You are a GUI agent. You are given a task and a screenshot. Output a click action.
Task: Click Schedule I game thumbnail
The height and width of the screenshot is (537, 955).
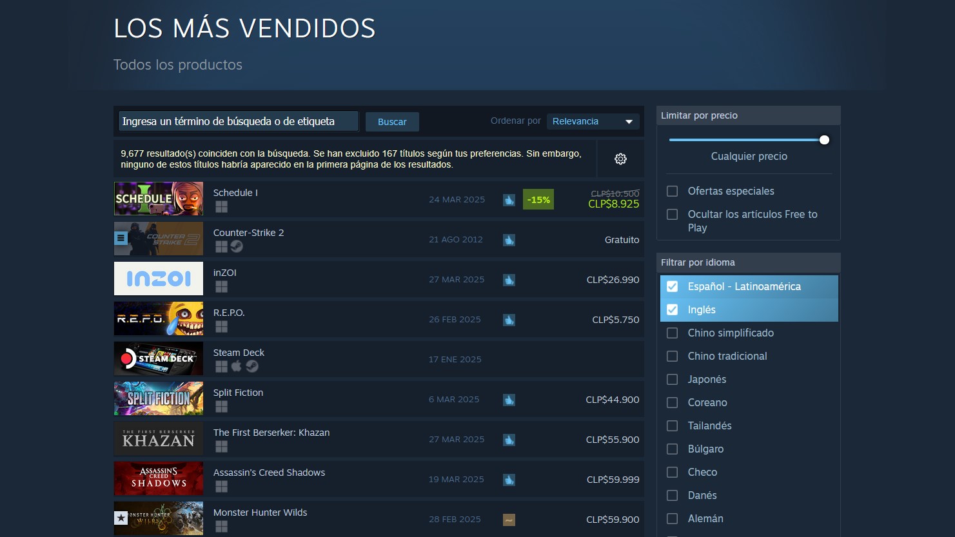159,199
